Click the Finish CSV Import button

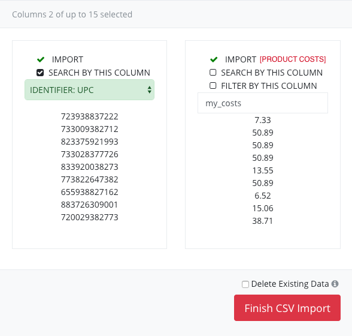pos(287,308)
